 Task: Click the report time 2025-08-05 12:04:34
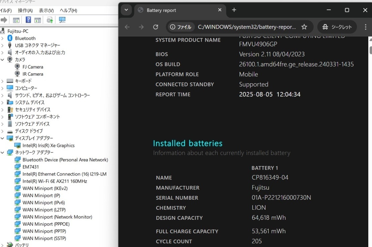tap(270, 94)
